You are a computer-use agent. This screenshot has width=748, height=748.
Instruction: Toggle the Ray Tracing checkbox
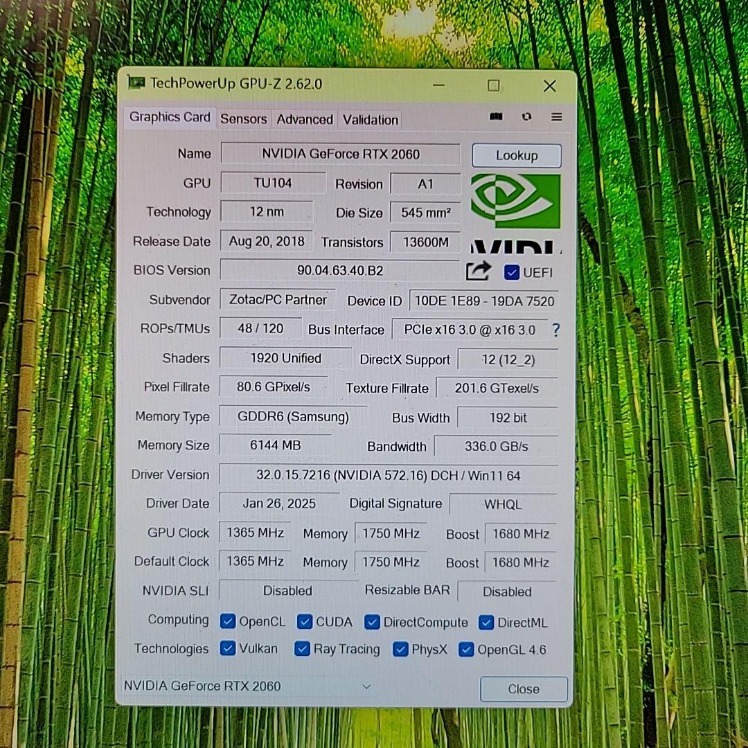click(302, 648)
